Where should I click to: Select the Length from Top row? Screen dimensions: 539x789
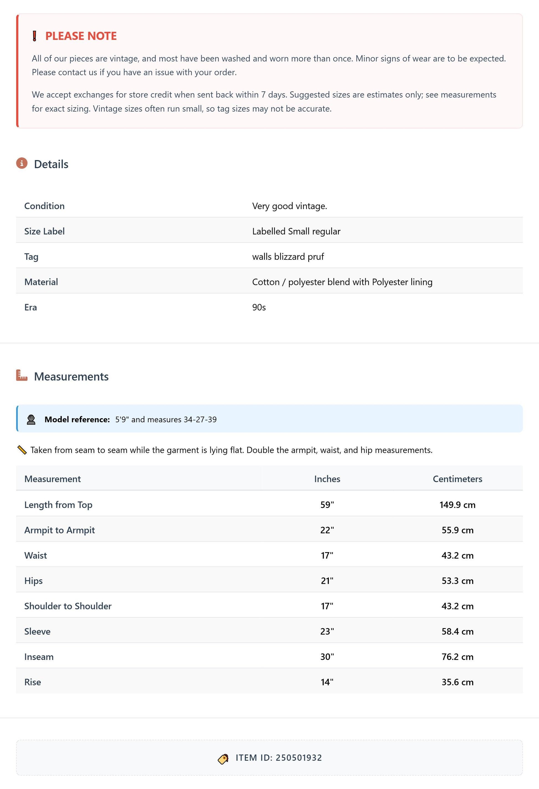coord(269,505)
